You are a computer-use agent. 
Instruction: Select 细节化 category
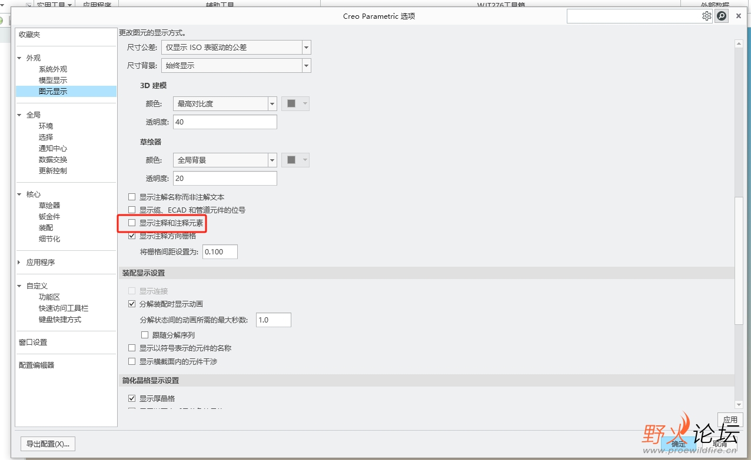pyautogui.click(x=49, y=239)
